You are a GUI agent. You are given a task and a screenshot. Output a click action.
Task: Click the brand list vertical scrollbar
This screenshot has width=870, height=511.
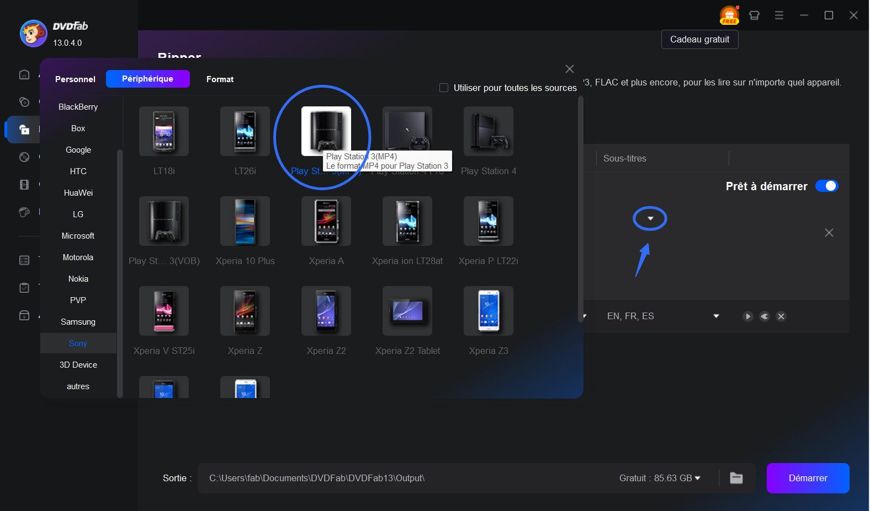coord(120,273)
